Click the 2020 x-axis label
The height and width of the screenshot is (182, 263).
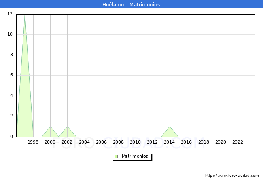[x=221, y=142]
